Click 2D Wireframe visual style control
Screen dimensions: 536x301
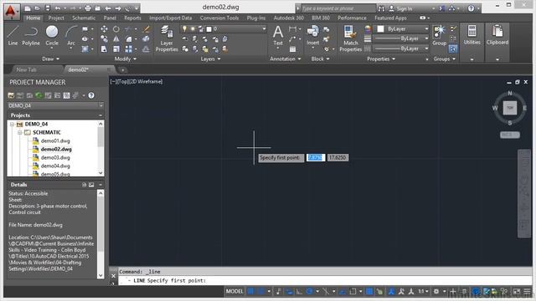click(146, 82)
